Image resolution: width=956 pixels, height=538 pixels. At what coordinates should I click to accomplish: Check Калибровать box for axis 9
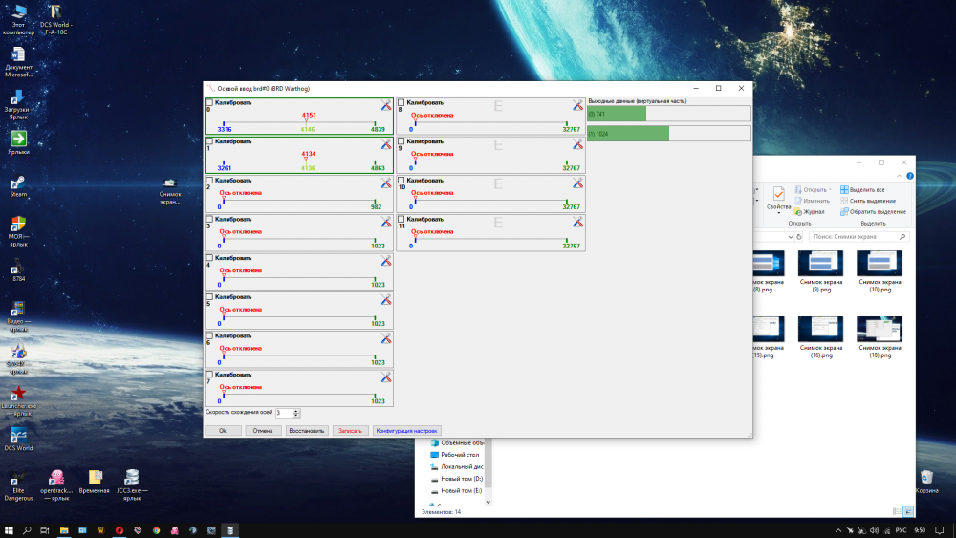(x=402, y=141)
